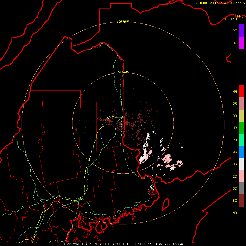The height and width of the screenshot is (246, 246).
Task: Click the ND legend label
Action: click(235, 213)
